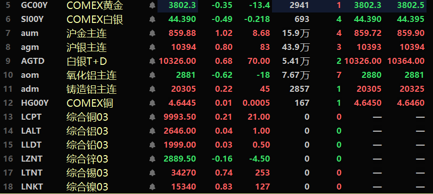Open the AGTD symbol code
This screenshot has width=433, height=194.
coord(32,61)
